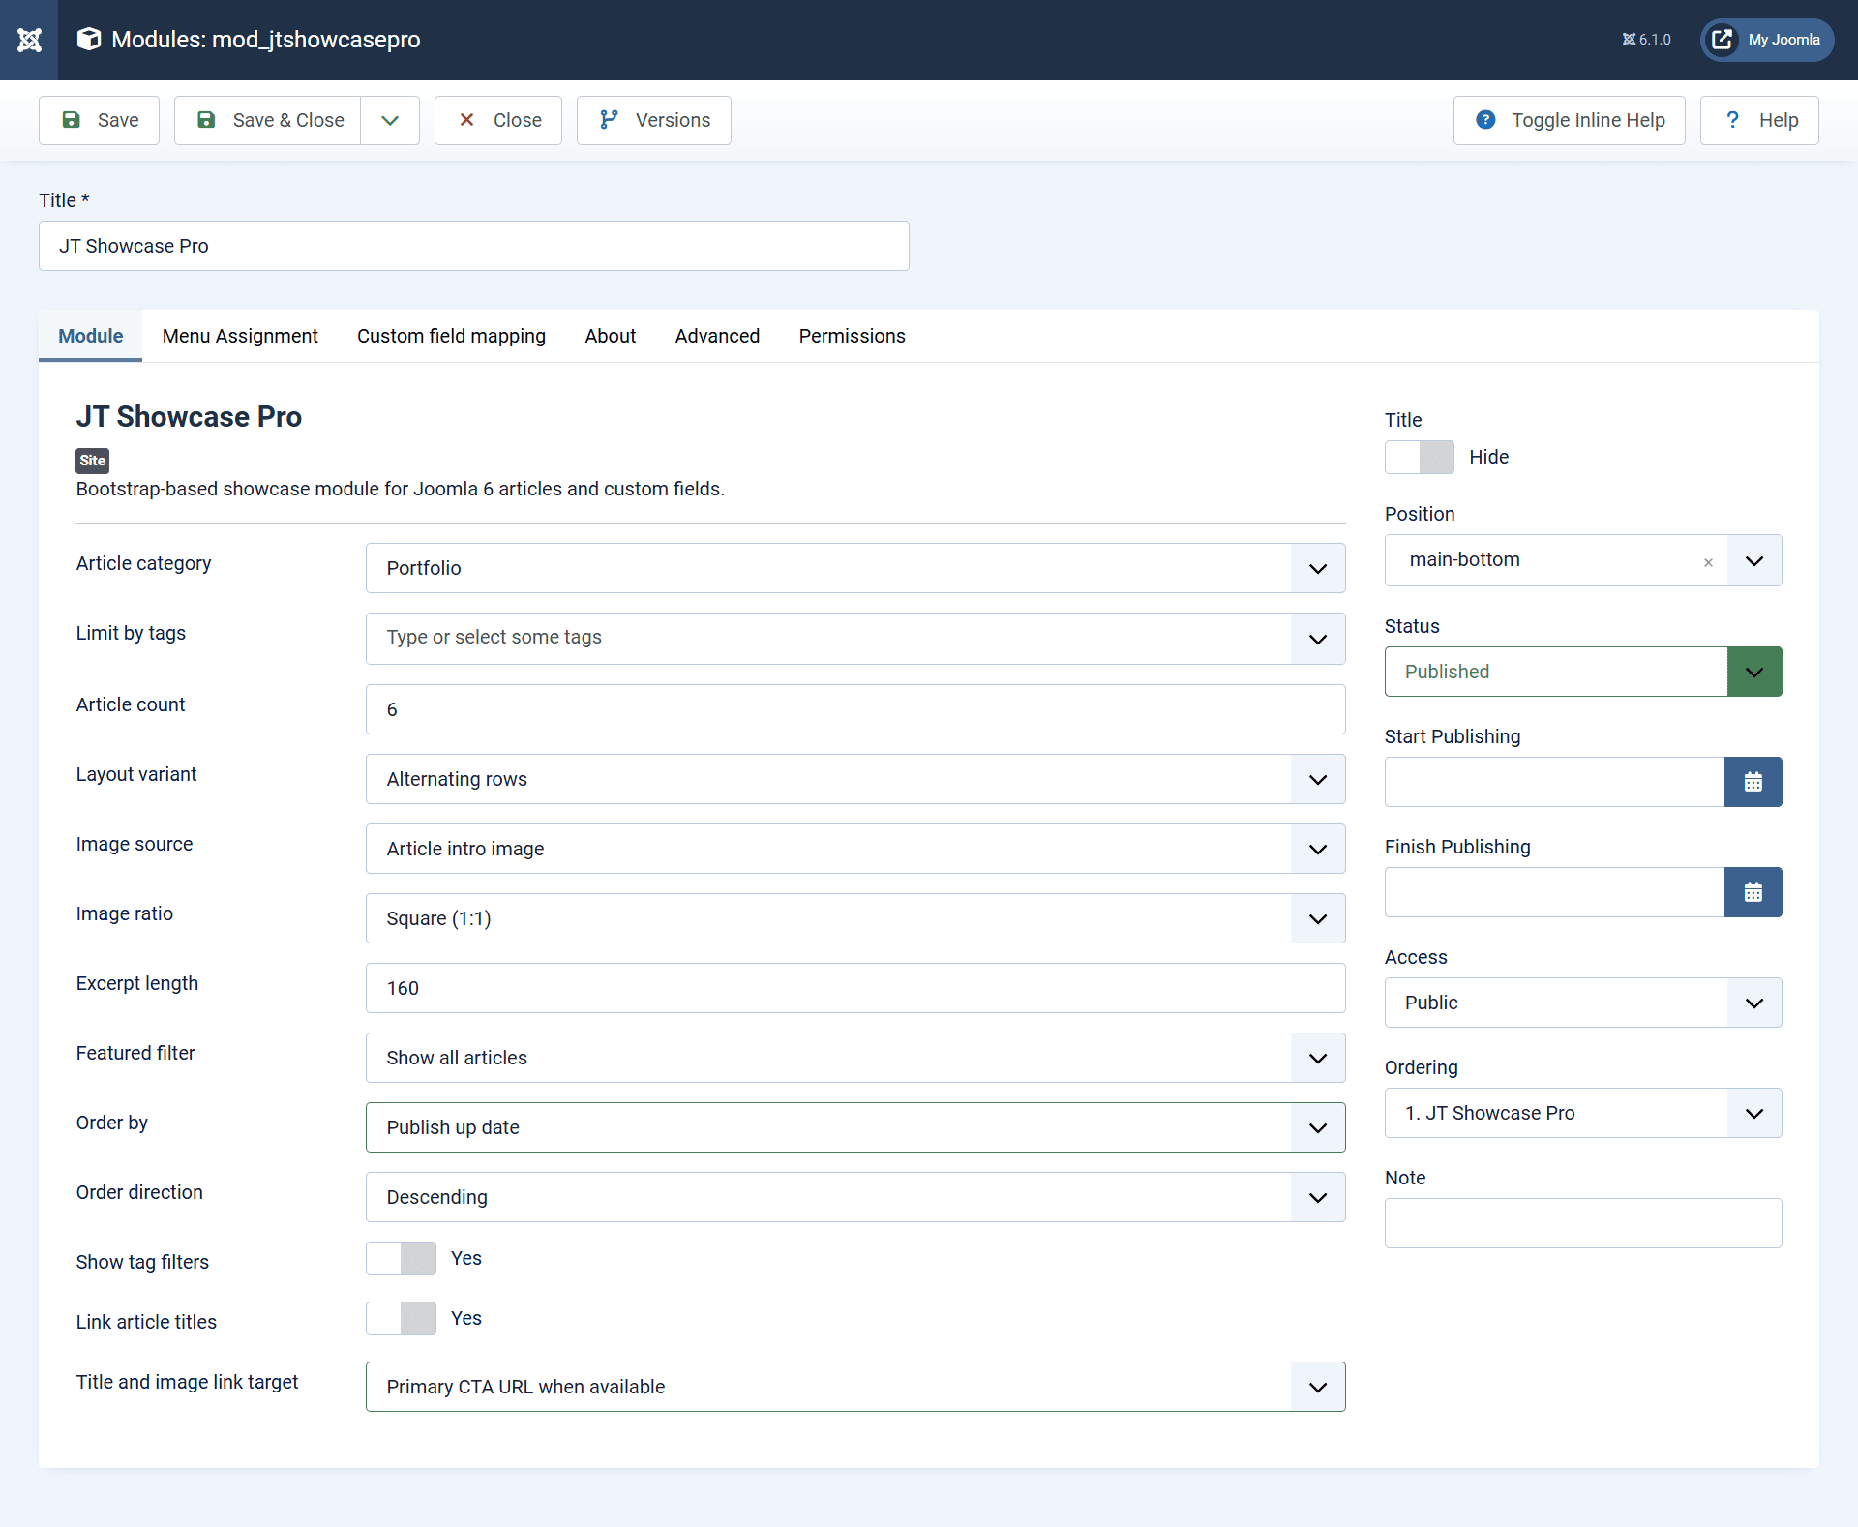Viewport: 1858px width, 1527px height.
Task: Switch to the Menu Assignment tab
Action: click(x=240, y=336)
